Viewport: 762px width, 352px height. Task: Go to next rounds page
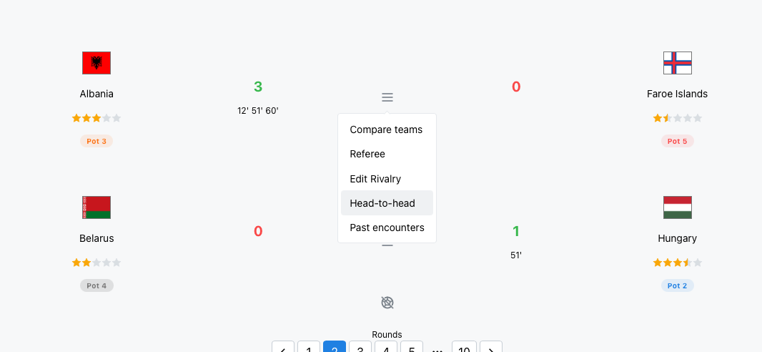point(491,347)
